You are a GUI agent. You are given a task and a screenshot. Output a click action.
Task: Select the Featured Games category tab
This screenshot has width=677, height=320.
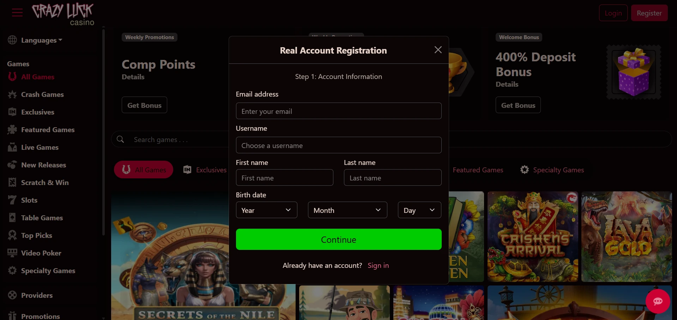pos(478,170)
